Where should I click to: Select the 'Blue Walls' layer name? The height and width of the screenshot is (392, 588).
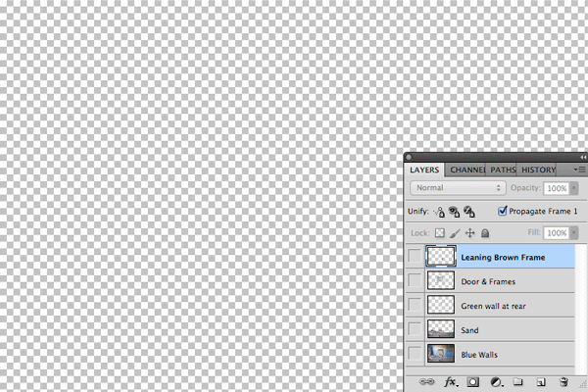pyautogui.click(x=479, y=355)
